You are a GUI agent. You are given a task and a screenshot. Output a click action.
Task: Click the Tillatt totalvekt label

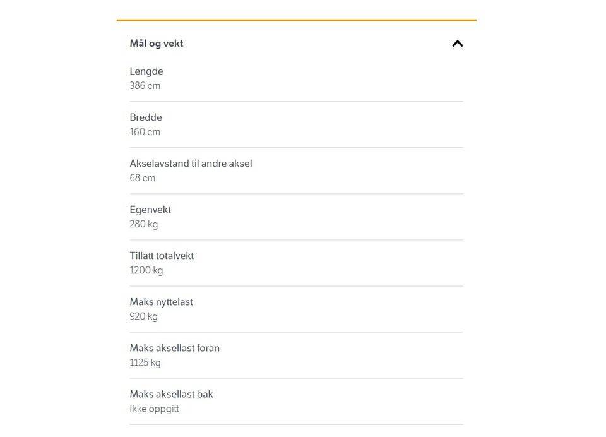pyautogui.click(x=162, y=256)
